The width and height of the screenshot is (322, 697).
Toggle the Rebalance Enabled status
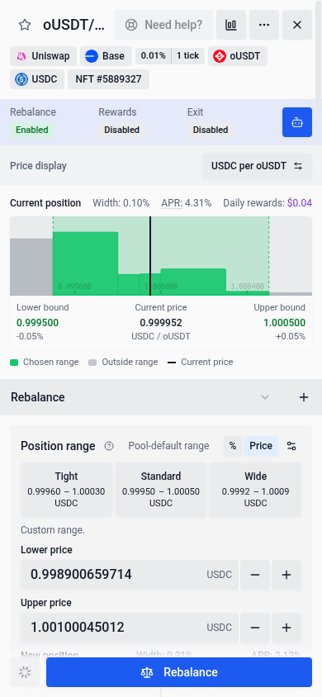32,130
